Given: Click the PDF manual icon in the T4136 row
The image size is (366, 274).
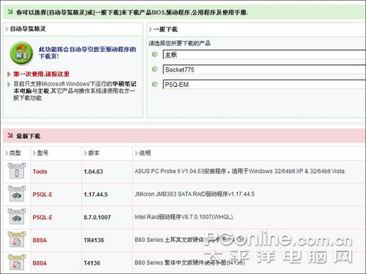Looking at the screenshot, I should coord(17,262).
